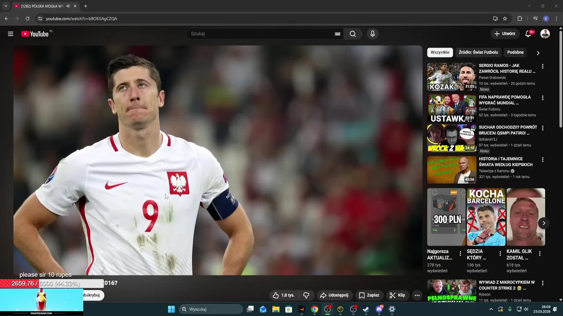
Task: Show hidden system tray icons
Action: coord(491,309)
